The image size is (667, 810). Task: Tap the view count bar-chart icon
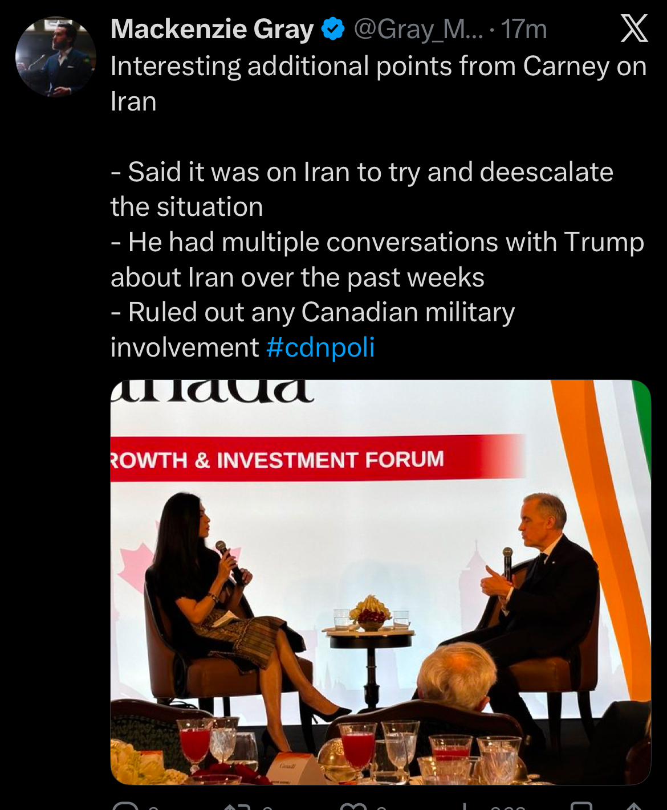tap(465, 806)
